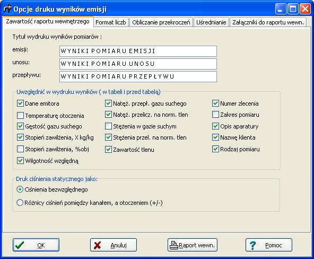Toggle Nazwę klienta checkbox
The image size is (314, 259).
pos(215,137)
